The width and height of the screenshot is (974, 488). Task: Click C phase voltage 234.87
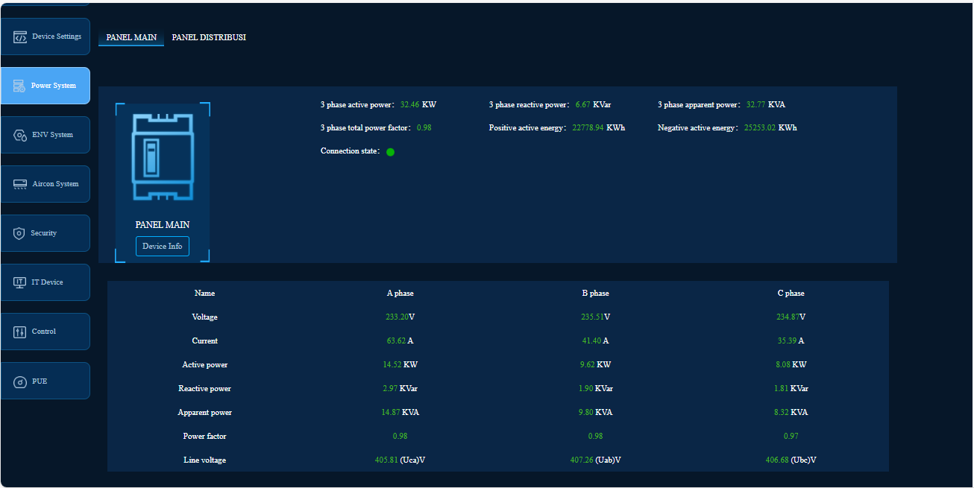coord(788,317)
